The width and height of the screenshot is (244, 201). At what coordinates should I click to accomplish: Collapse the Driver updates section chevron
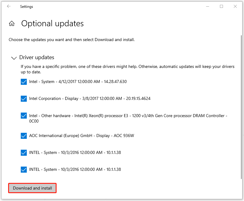[x=14, y=58]
